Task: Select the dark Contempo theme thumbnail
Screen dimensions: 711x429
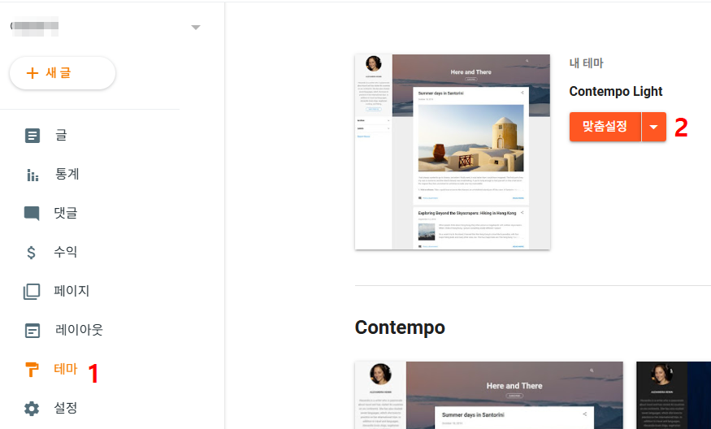Action: (x=674, y=395)
